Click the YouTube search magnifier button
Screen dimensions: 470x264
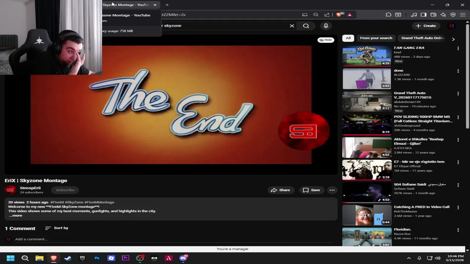tap(306, 26)
